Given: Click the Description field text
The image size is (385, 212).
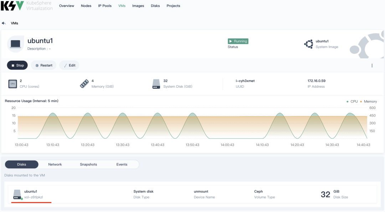Looking at the screenshot, I should 39,49.
